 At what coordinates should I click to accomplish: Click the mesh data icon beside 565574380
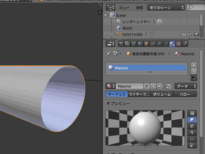(x=152, y=34)
